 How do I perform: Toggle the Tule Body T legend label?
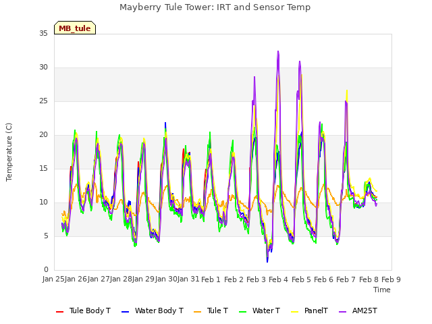90,310
